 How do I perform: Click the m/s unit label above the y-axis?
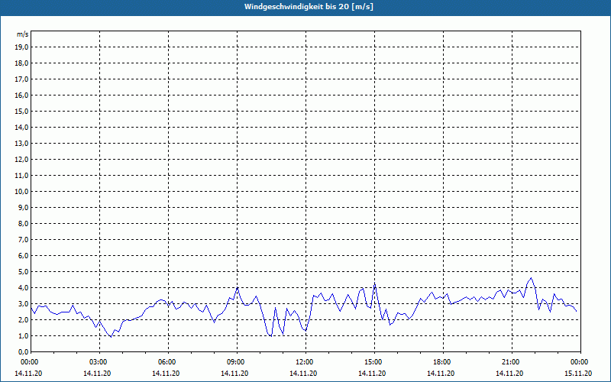tap(23, 35)
